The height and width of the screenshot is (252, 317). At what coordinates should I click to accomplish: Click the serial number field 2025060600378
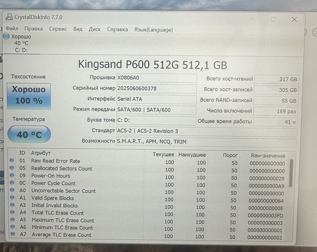157,89
